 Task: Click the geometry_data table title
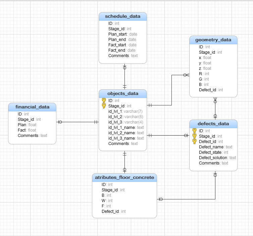(213, 40)
